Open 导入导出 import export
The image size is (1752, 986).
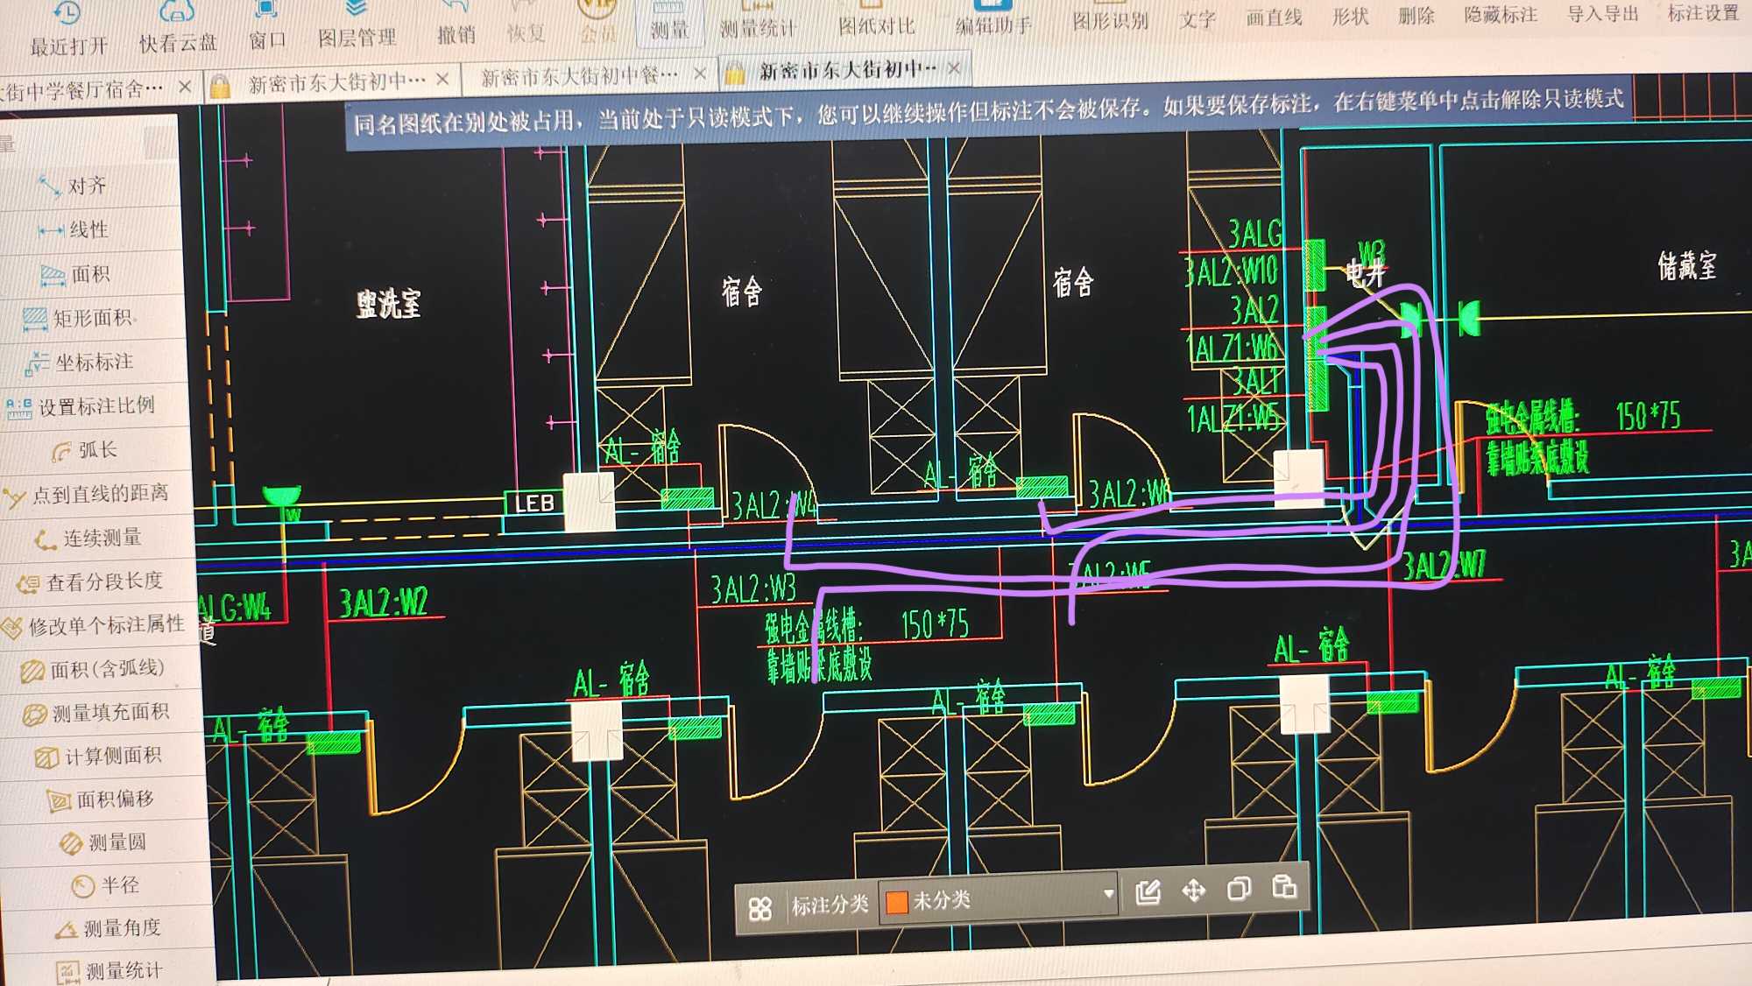click(x=1602, y=12)
